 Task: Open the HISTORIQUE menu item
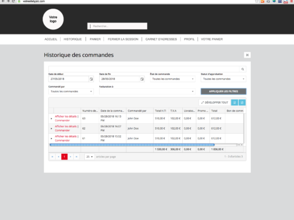(x=73, y=39)
